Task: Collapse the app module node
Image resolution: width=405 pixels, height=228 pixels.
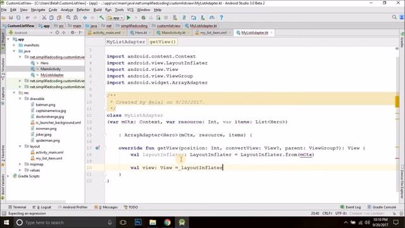Action: pos(8,39)
